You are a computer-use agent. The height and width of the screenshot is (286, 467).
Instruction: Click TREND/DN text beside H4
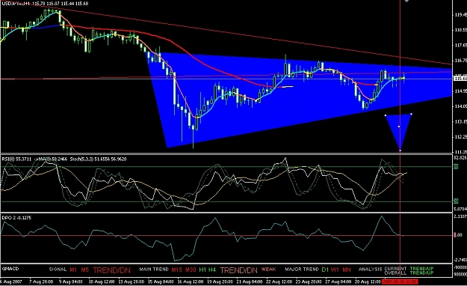click(238, 270)
